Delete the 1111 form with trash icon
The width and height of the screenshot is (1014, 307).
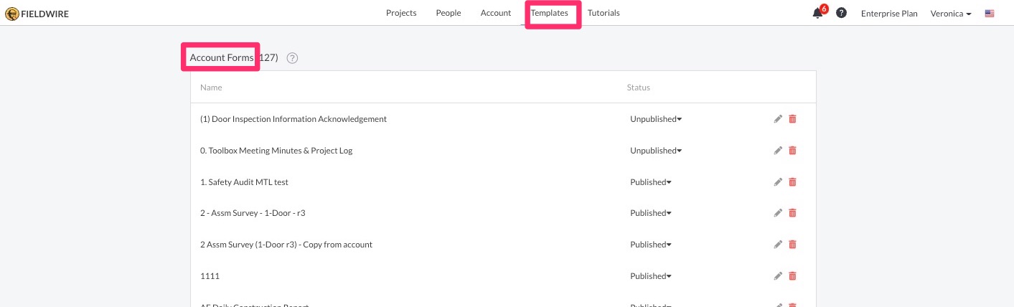tap(792, 276)
